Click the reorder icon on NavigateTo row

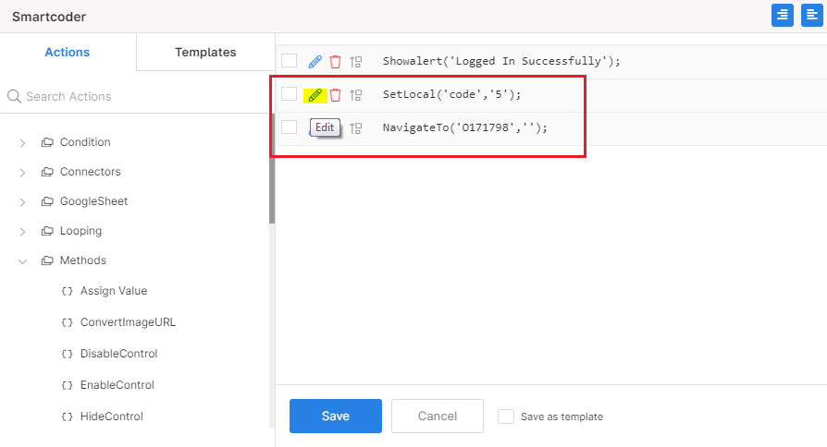356,128
